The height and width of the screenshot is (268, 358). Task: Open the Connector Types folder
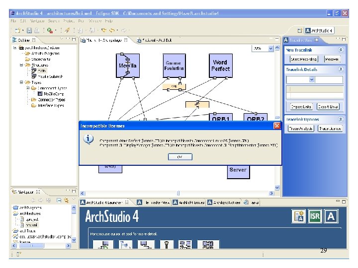51,100
